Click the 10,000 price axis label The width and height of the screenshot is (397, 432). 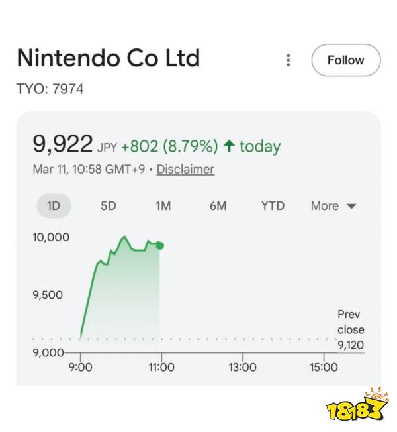(51, 237)
